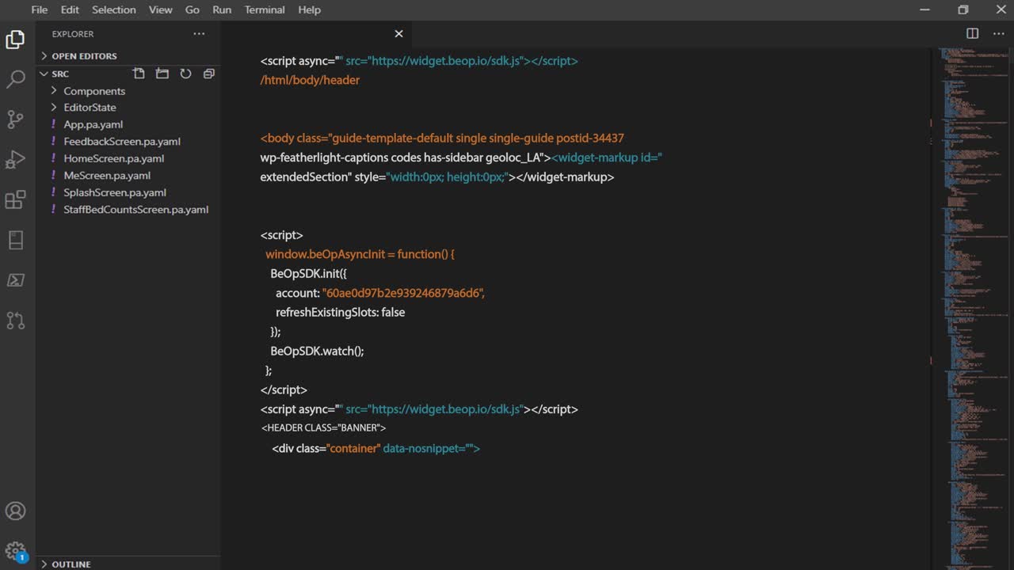This screenshot has width=1014, height=570.
Task: Open the Terminal menu
Action: point(264,9)
